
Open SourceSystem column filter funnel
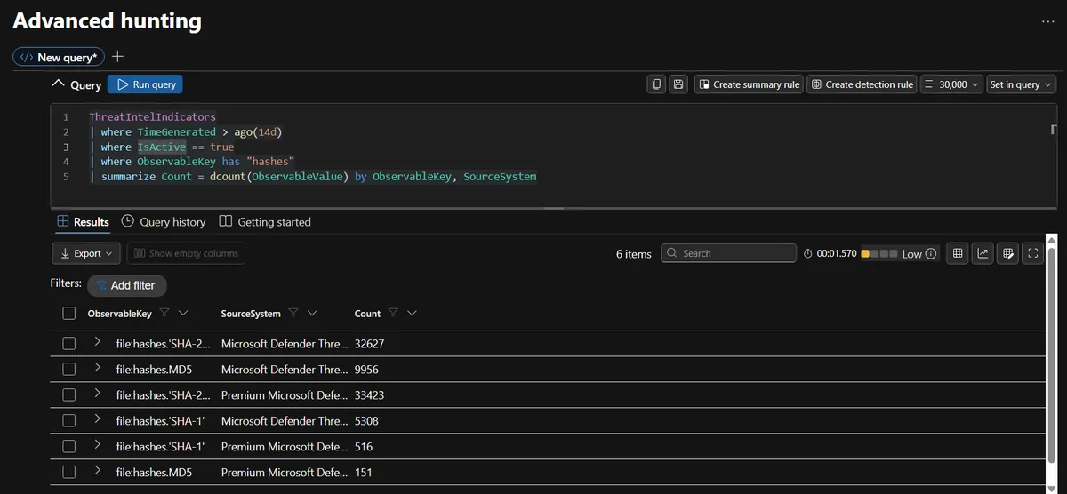(293, 314)
